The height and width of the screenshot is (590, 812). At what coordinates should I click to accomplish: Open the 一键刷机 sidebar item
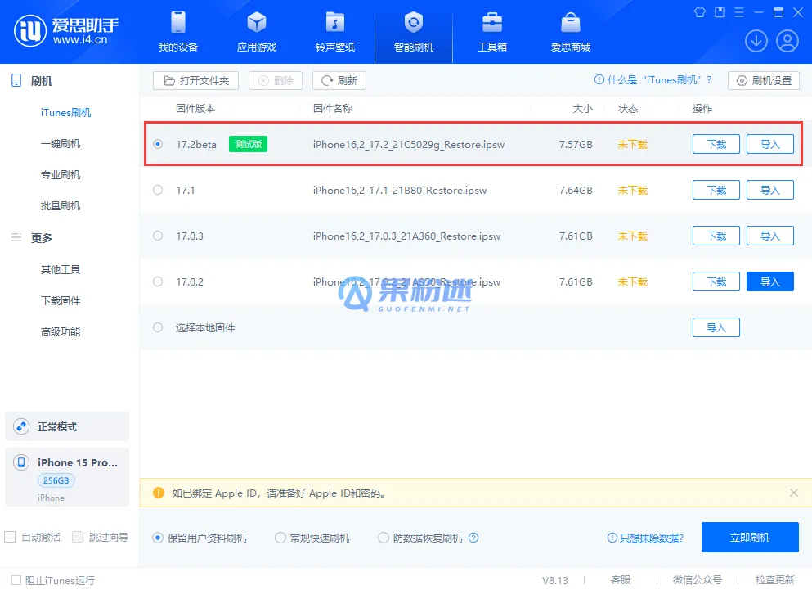tap(61, 144)
